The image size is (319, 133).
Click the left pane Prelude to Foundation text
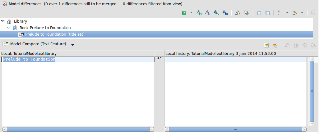pyautogui.click(x=29, y=60)
